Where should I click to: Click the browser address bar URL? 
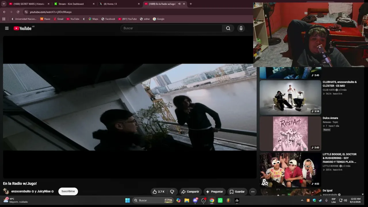click(51, 12)
